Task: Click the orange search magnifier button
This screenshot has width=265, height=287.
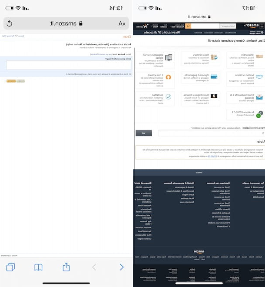Action: pyautogui.click(x=188, y=26)
